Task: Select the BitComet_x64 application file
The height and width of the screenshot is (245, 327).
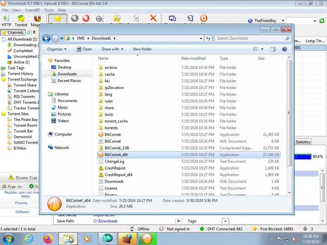Action: tap(188, 155)
